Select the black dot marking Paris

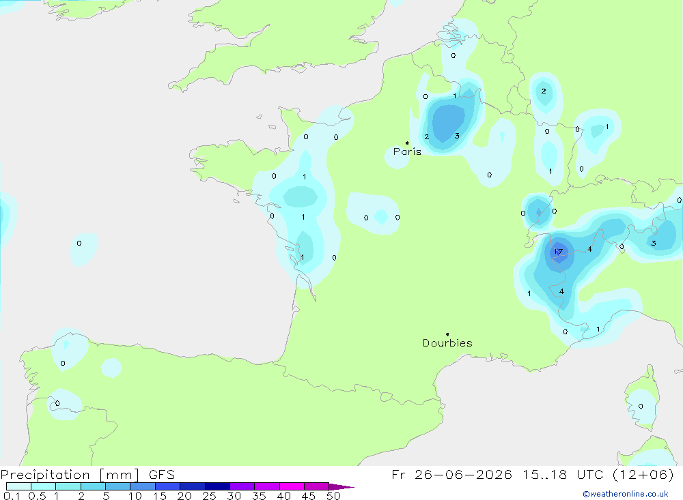pos(407,143)
